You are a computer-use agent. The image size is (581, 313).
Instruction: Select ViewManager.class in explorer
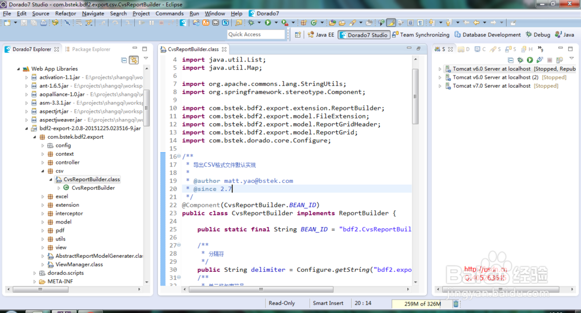[x=75, y=264]
